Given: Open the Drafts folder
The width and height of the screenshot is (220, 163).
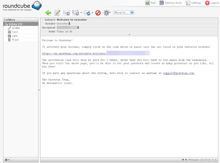Looking at the screenshot, I should [x=21, y=28].
